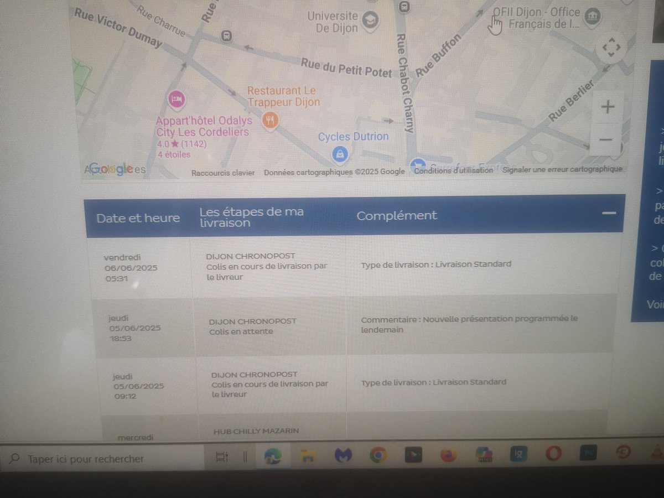Zoom out on the map with minus

[x=606, y=139]
